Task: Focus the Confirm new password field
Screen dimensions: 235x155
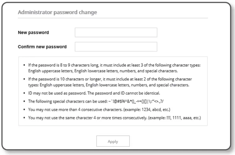Action: click(116, 47)
